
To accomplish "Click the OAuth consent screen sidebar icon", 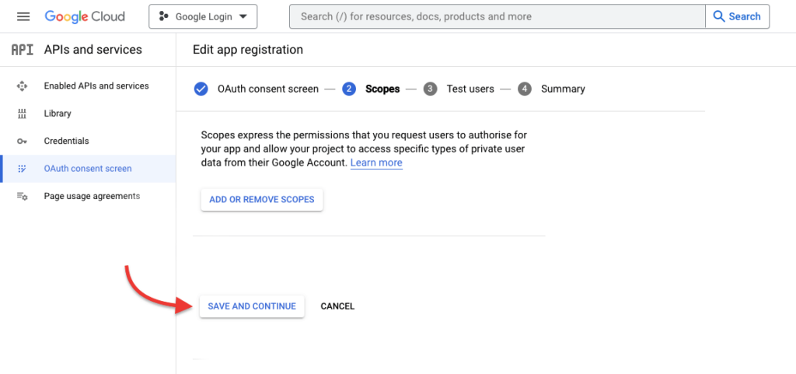I will [x=22, y=169].
